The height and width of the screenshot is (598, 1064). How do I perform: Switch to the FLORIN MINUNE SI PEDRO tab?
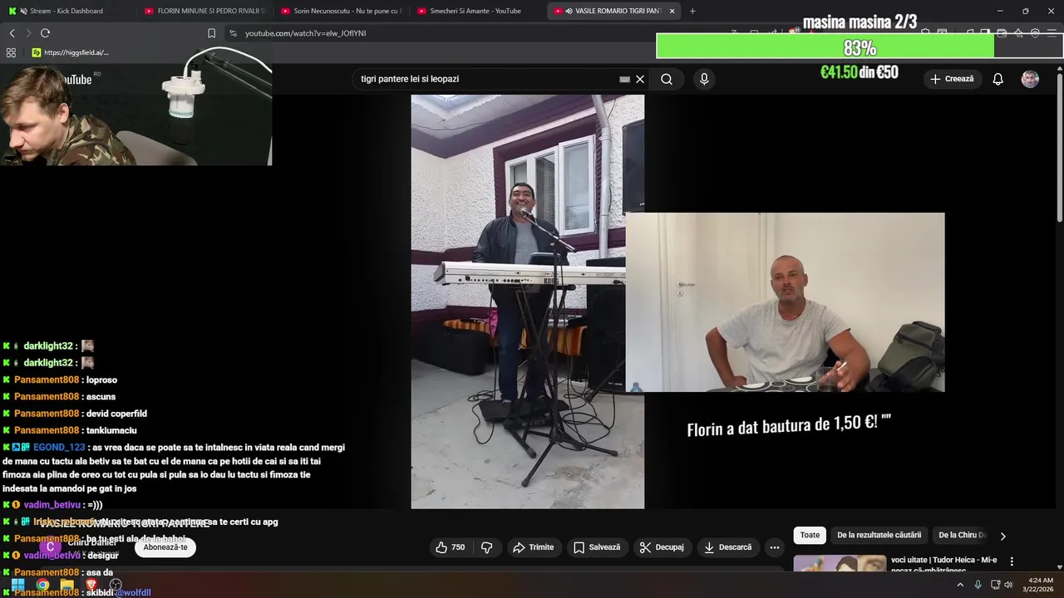(x=204, y=11)
